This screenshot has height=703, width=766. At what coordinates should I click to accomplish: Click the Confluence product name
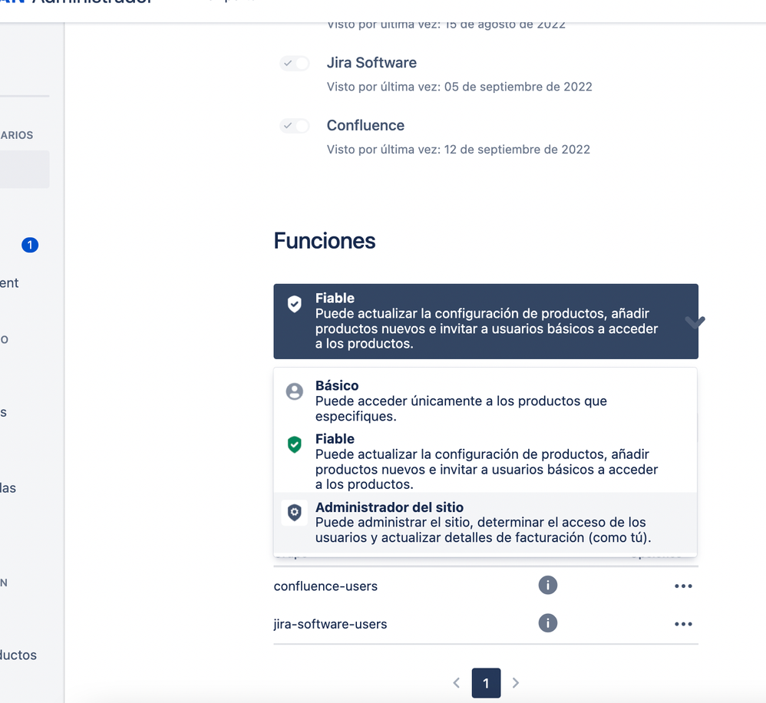365,126
